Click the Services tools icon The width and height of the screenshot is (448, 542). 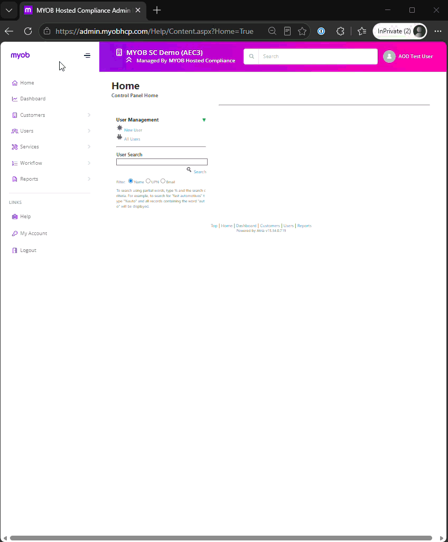(x=14, y=147)
